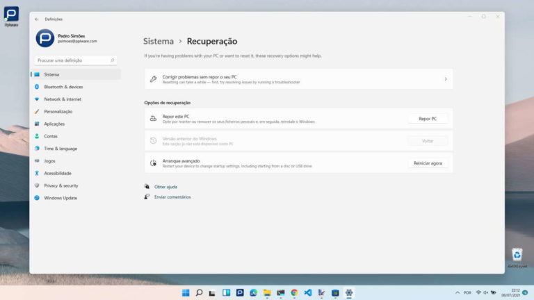Open the Windows Update sidebar icon

37,198
